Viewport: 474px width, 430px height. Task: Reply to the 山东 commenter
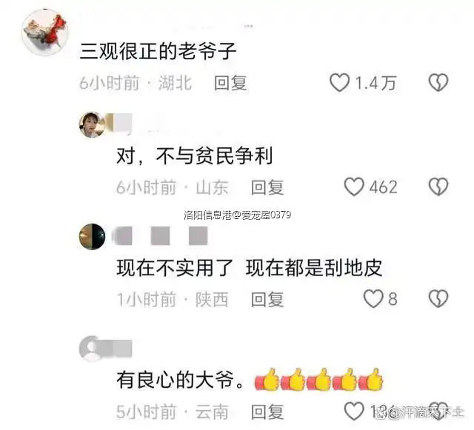tap(267, 187)
